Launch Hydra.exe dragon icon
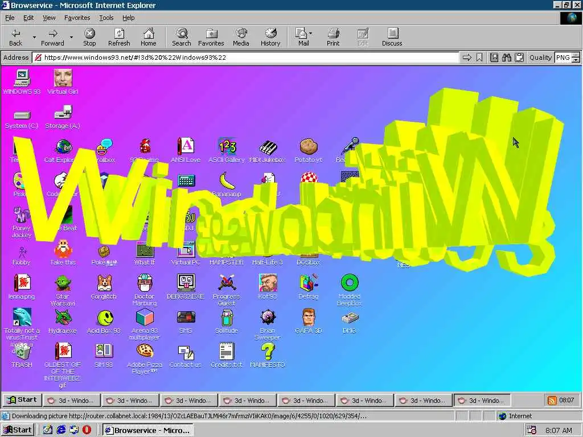Screen dimensions: 583x437 tap(63, 321)
